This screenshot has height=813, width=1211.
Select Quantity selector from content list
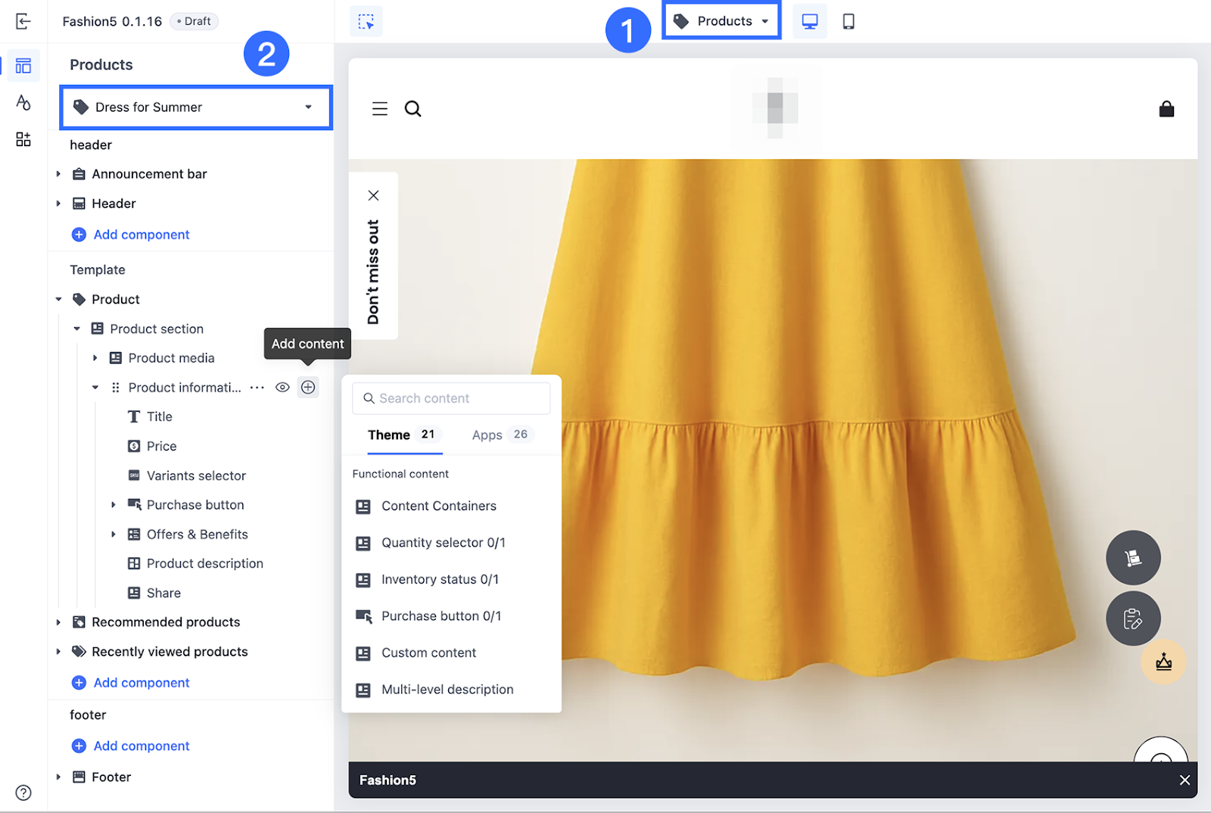[443, 543]
